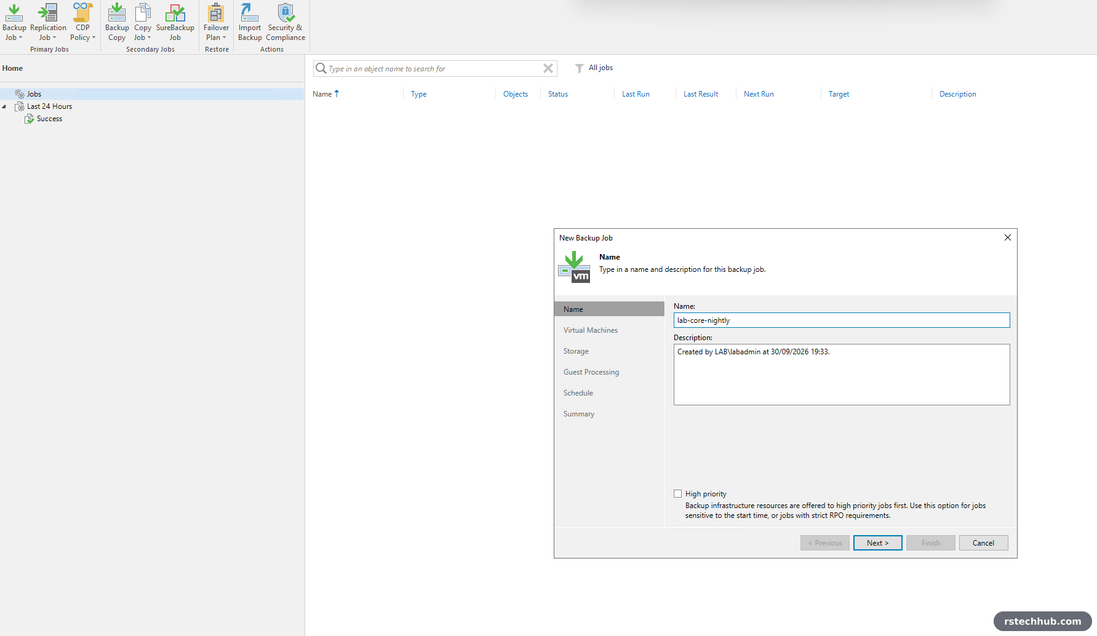Select the Jobs tree node

coord(34,94)
